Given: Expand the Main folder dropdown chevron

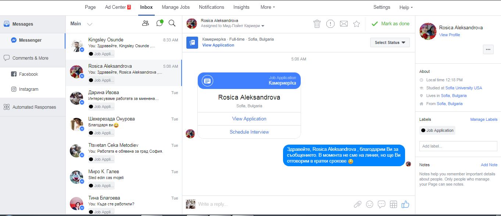Looking at the screenshot, I should point(89,24).
